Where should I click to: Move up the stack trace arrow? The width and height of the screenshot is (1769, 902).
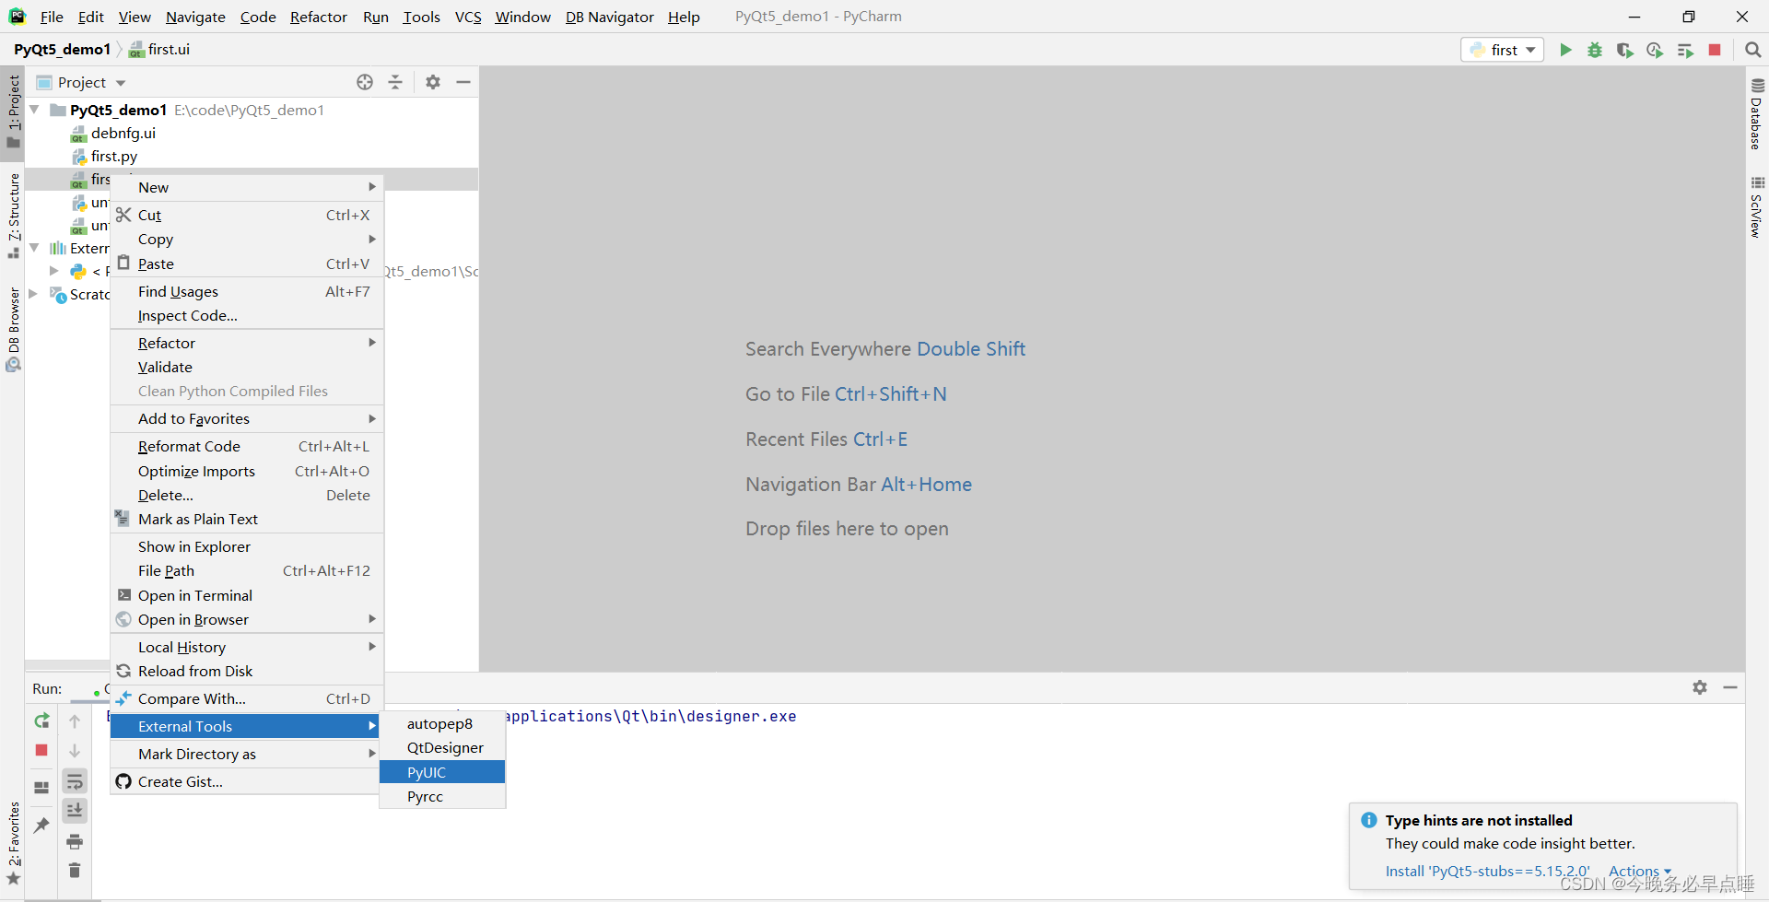click(75, 720)
